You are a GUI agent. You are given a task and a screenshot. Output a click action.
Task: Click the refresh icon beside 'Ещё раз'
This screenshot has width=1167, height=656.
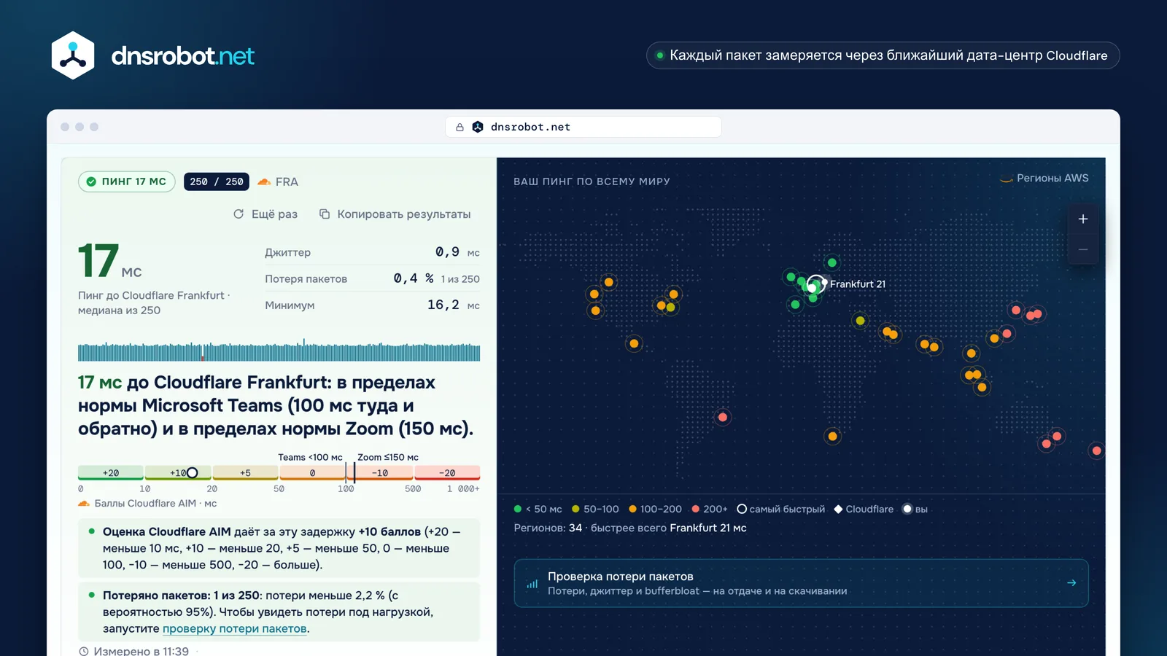[239, 214]
